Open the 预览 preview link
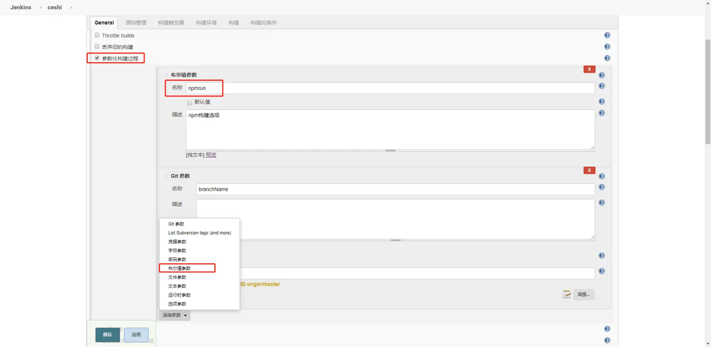Image resolution: width=711 pixels, height=347 pixels. point(211,155)
